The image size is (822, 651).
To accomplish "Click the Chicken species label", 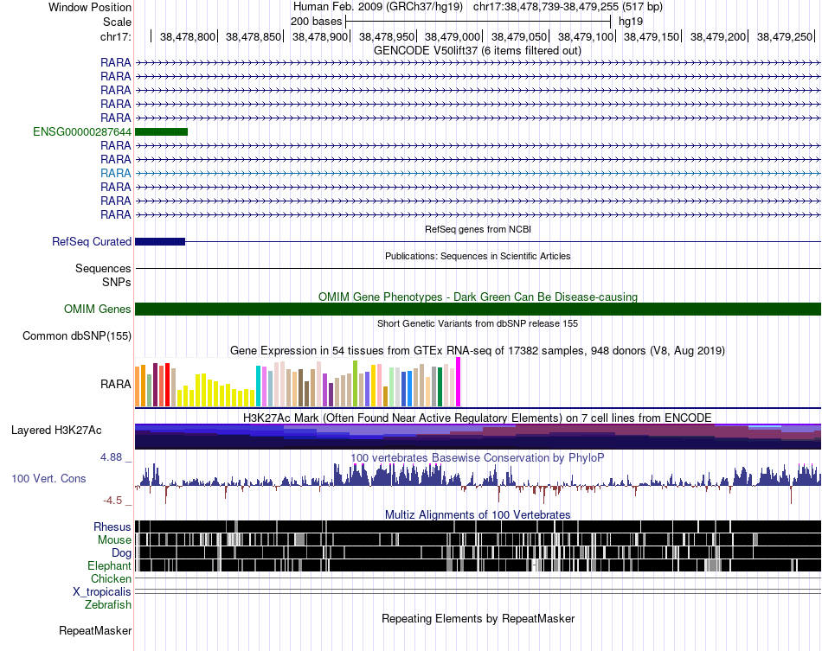I will (111, 578).
